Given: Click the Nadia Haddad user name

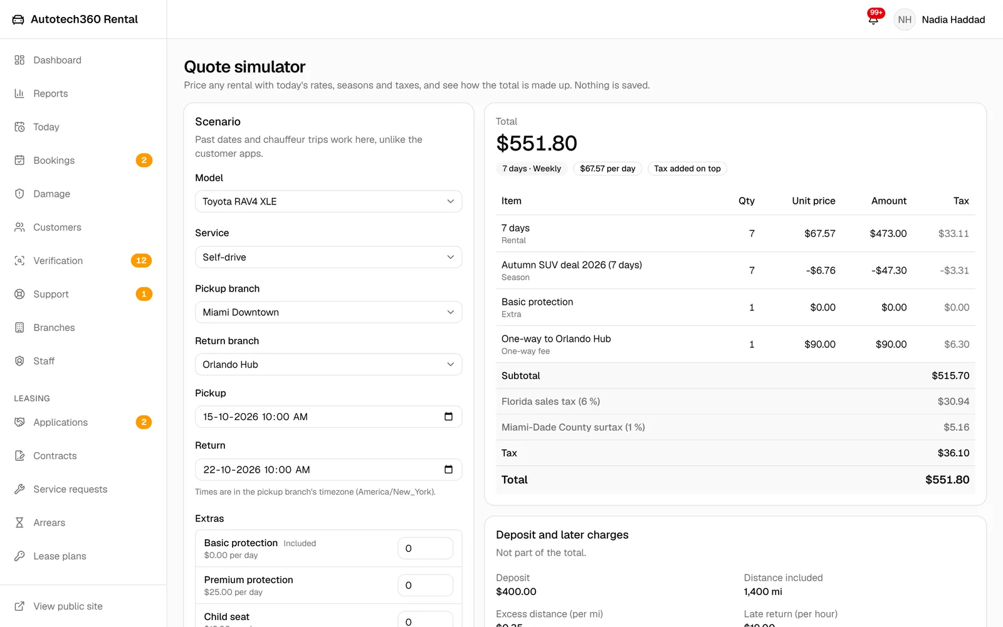Looking at the screenshot, I should point(953,19).
